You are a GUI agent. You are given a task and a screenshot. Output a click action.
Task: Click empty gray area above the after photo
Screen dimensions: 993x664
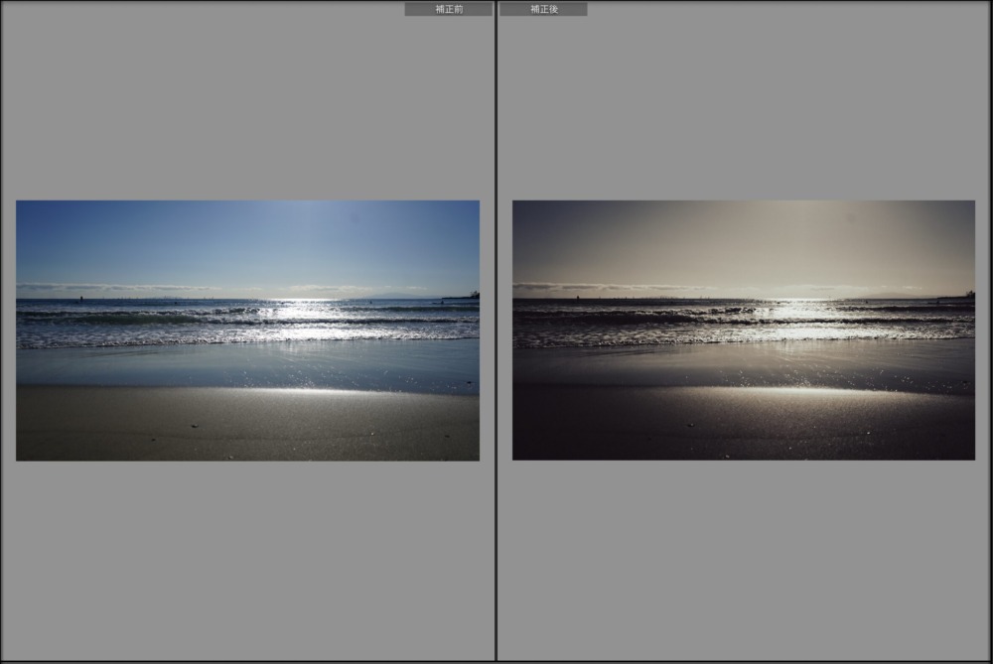click(x=743, y=99)
